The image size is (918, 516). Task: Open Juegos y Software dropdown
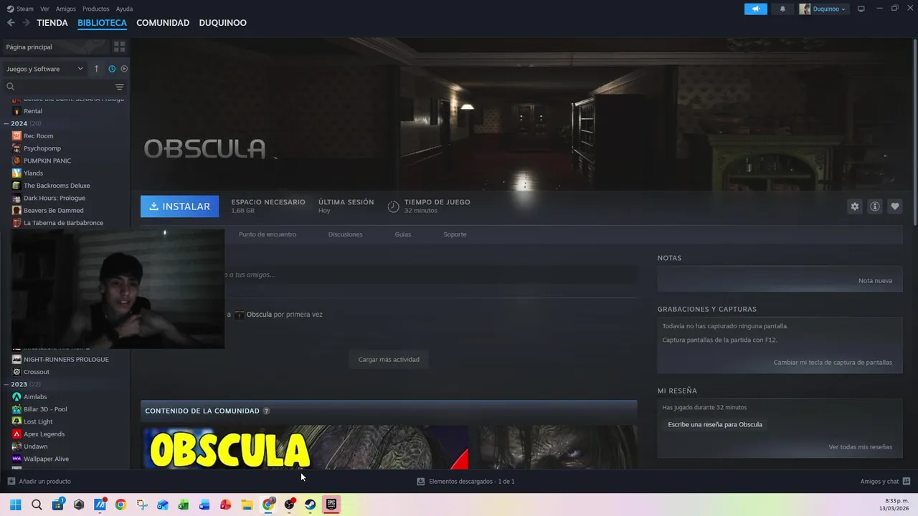click(x=44, y=69)
